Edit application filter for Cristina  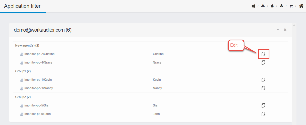tap(263, 54)
